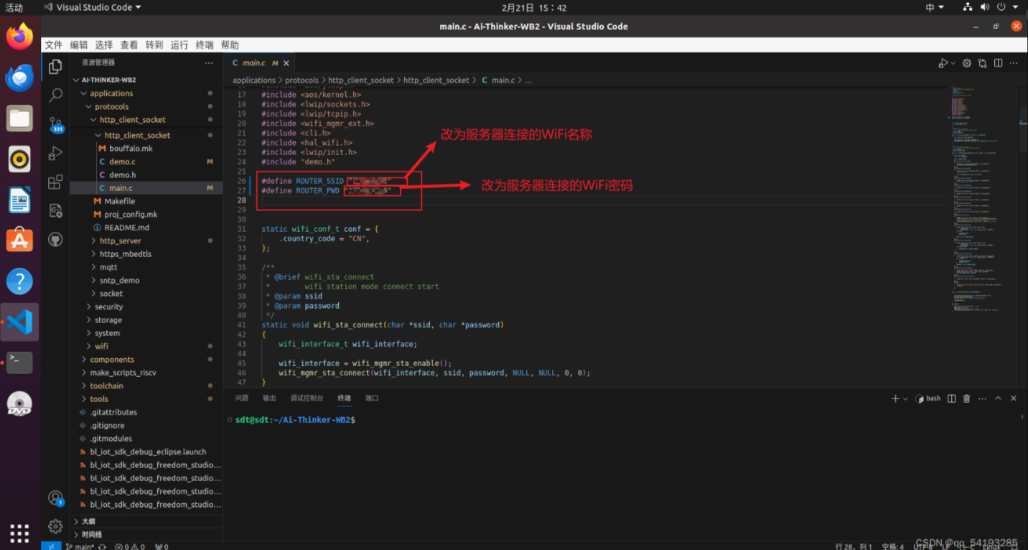The height and width of the screenshot is (550, 1028).
Task: Open editor More Actions ellipsis
Action: coord(1014,63)
